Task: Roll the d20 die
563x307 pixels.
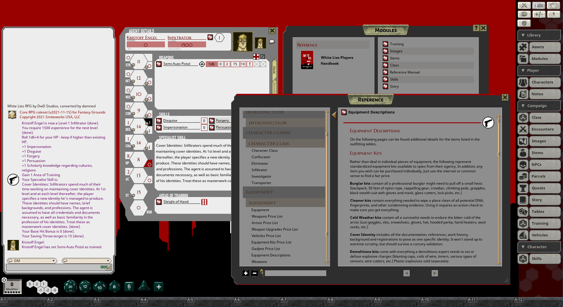Action: coord(70,286)
